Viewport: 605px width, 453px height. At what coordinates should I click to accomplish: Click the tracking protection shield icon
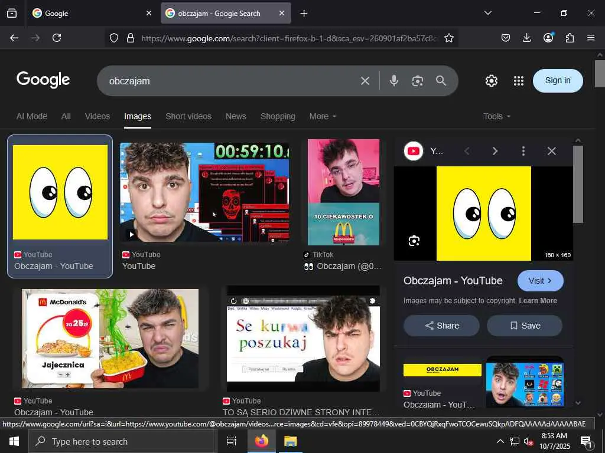point(114,38)
